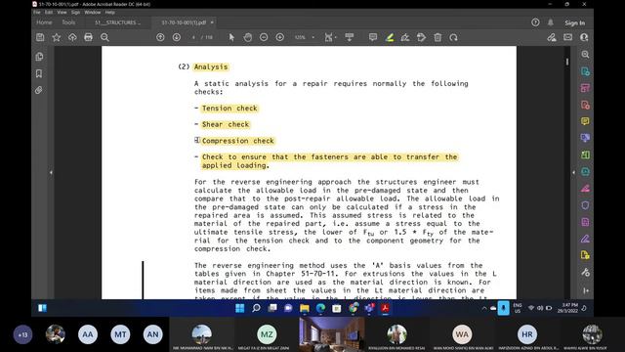The height and width of the screenshot is (352, 625).
Task: Activate the hand pan tool
Action: point(247,37)
